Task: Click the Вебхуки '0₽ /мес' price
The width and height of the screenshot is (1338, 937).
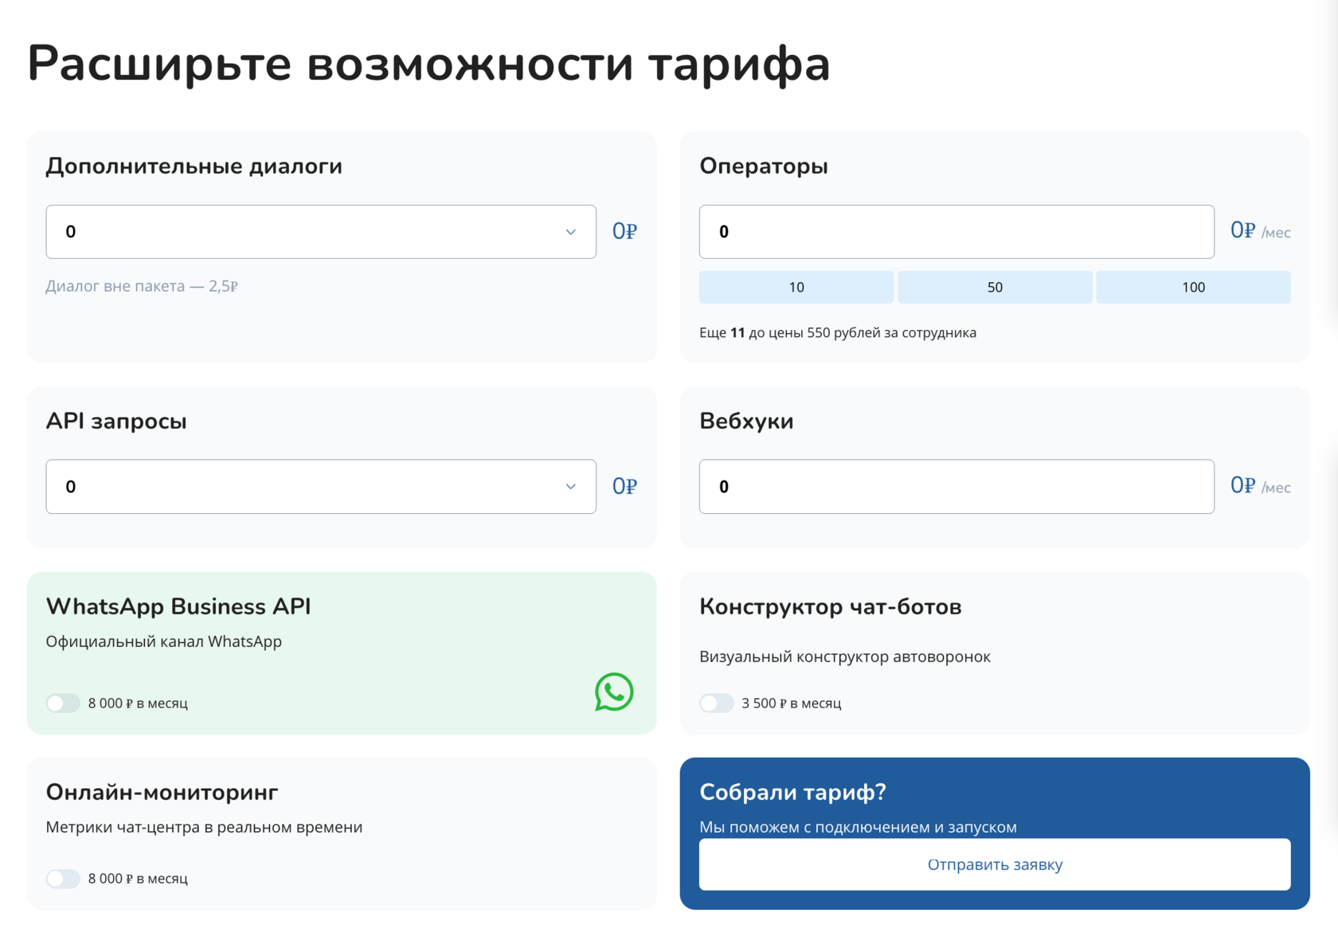Action: pos(1261,486)
